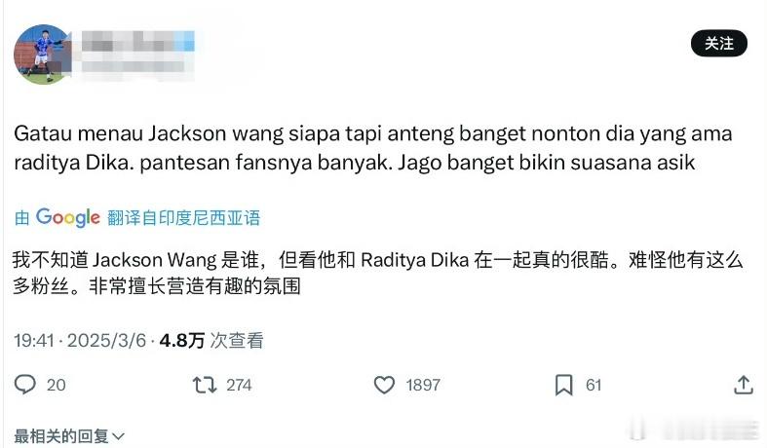This screenshot has width=767, height=448.
Task: Click the reply count 20
Action: pos(57,386)
